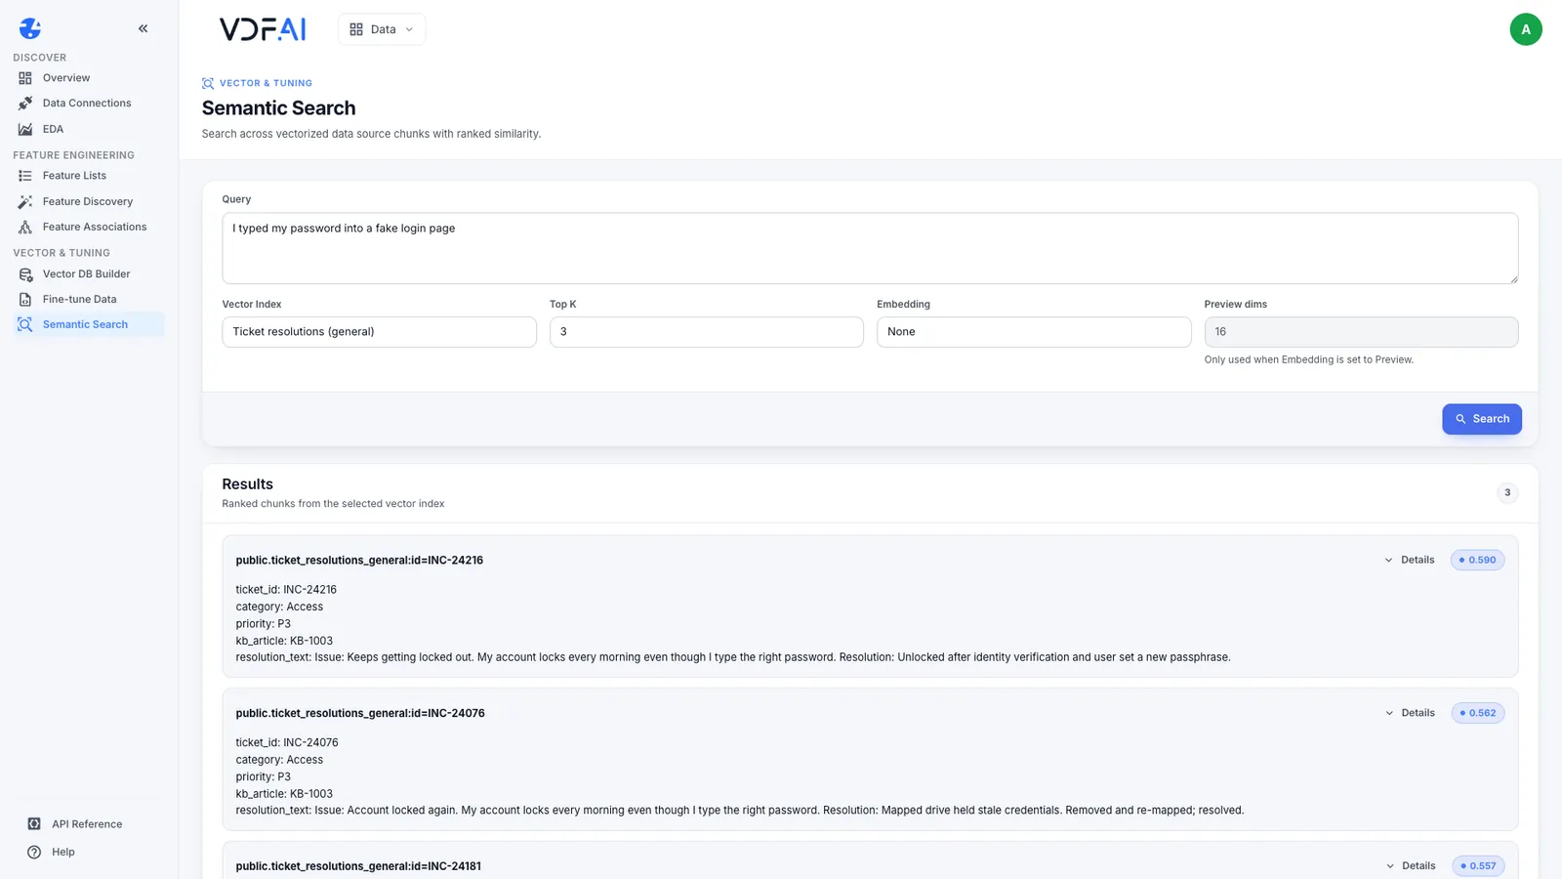Click the 0.590 similarity score badge
The height and width of the screenshot is (879, 1562).
click(1477, 561)
